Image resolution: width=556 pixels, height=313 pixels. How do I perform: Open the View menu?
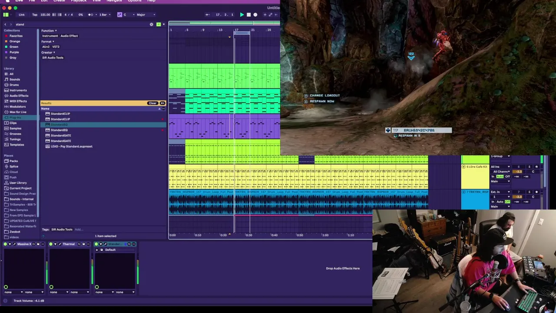point(96,1)
